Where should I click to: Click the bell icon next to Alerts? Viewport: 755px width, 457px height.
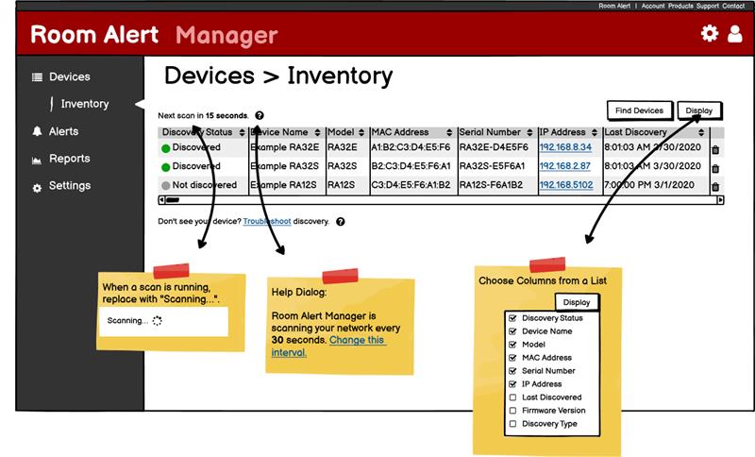point(37,131)
